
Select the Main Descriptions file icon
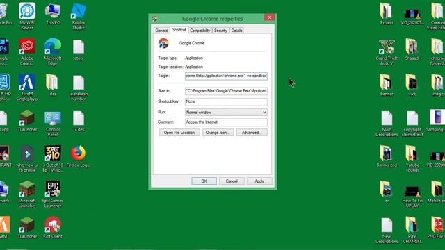pyautogui.click(x=387, y=124)
